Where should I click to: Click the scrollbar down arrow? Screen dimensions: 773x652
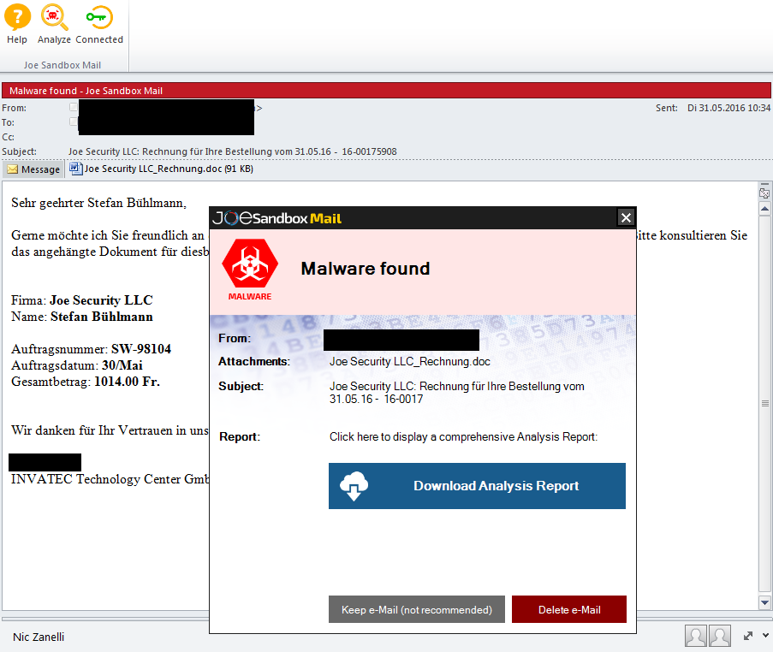(x=764, y=602)
